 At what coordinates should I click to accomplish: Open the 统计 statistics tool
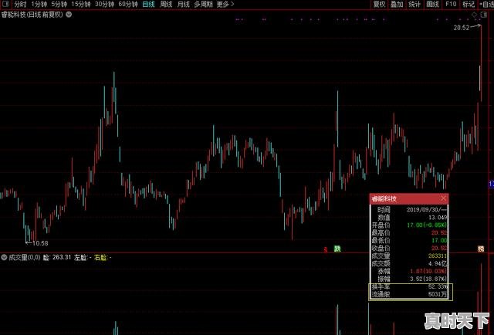[414, 5]
